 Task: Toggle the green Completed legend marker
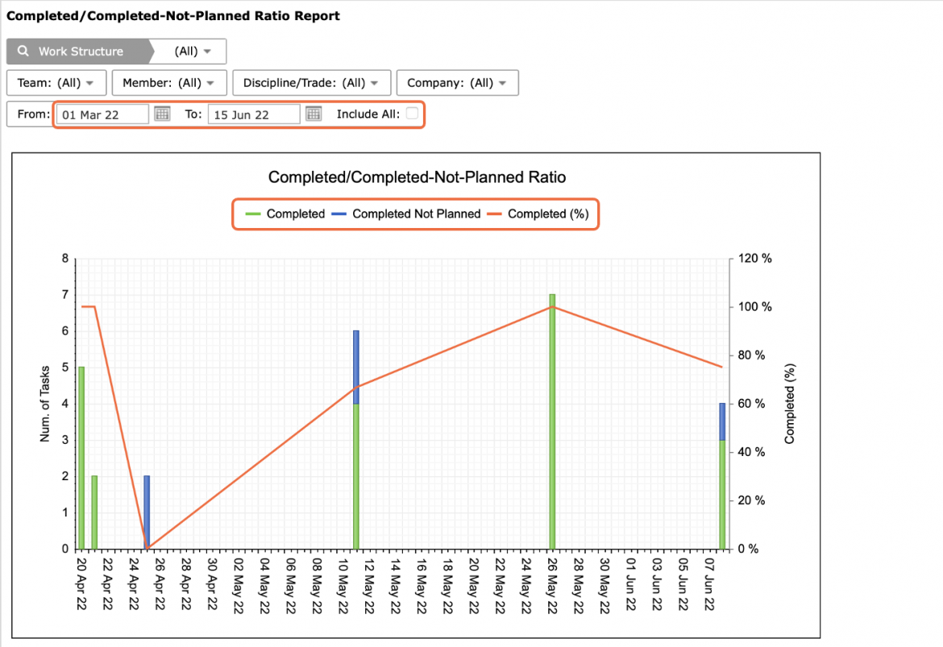tap(253, 214)
